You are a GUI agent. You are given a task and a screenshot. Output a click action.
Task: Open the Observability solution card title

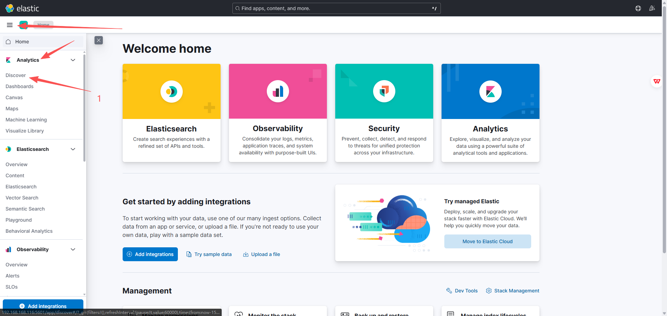pos(278,128)
